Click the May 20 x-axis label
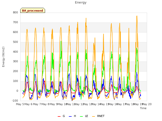This screenshot has height=121, width=162. [x=147, y=104]
